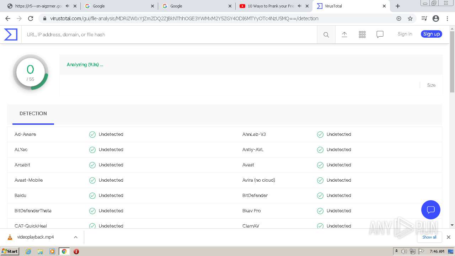Open media control icon in toolbar
455x256 pixels.
coord(424,18)
